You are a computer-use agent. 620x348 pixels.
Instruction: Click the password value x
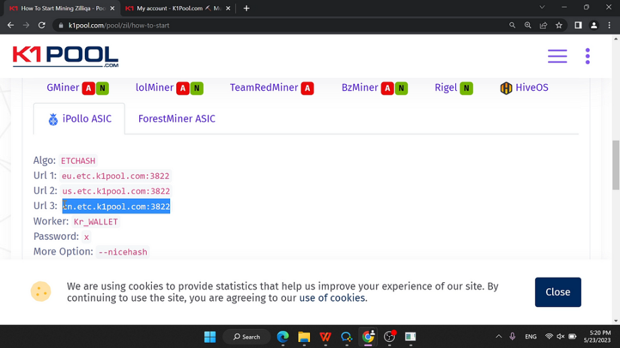[86, 237]
